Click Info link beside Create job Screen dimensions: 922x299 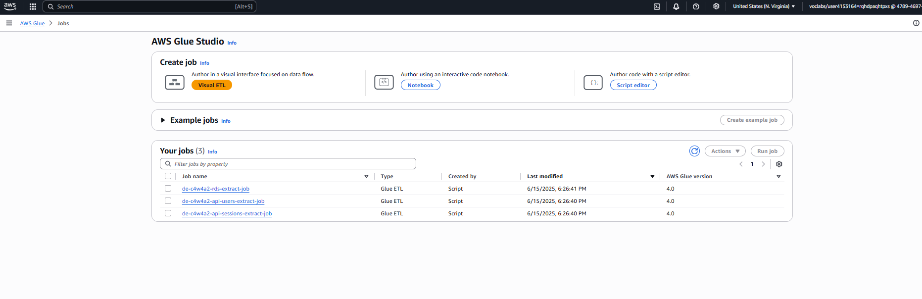coord(204,63)
